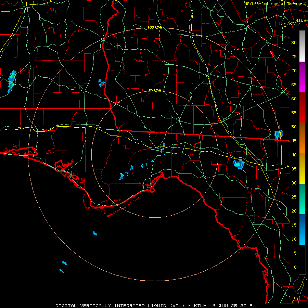Click the tall green-blue storm cell at far west
Viewport: 308px width, 308px height.
(11, 81)
